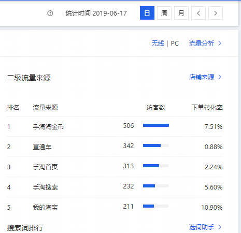This screenshot has width=241, height=233.
Task: Click the 排名 column header
Action: (13, 108)
